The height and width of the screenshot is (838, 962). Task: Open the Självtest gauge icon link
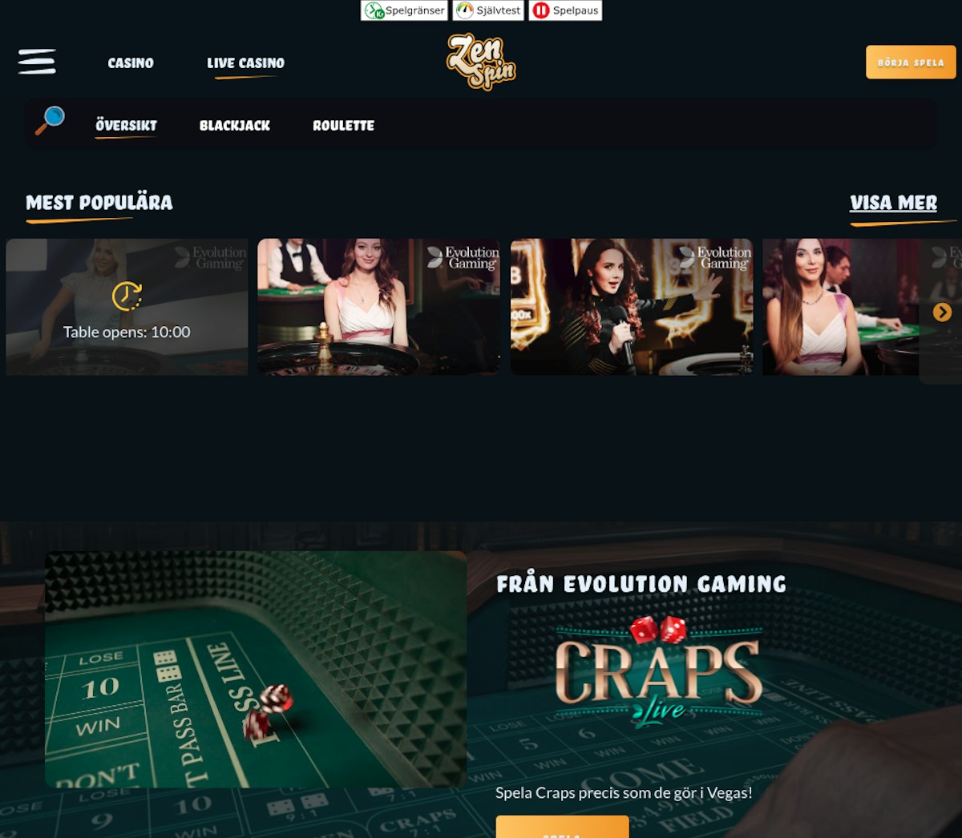tap(488, 10)
